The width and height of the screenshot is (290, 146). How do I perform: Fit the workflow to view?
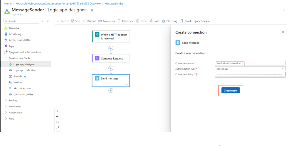click(x=57, y=122)
